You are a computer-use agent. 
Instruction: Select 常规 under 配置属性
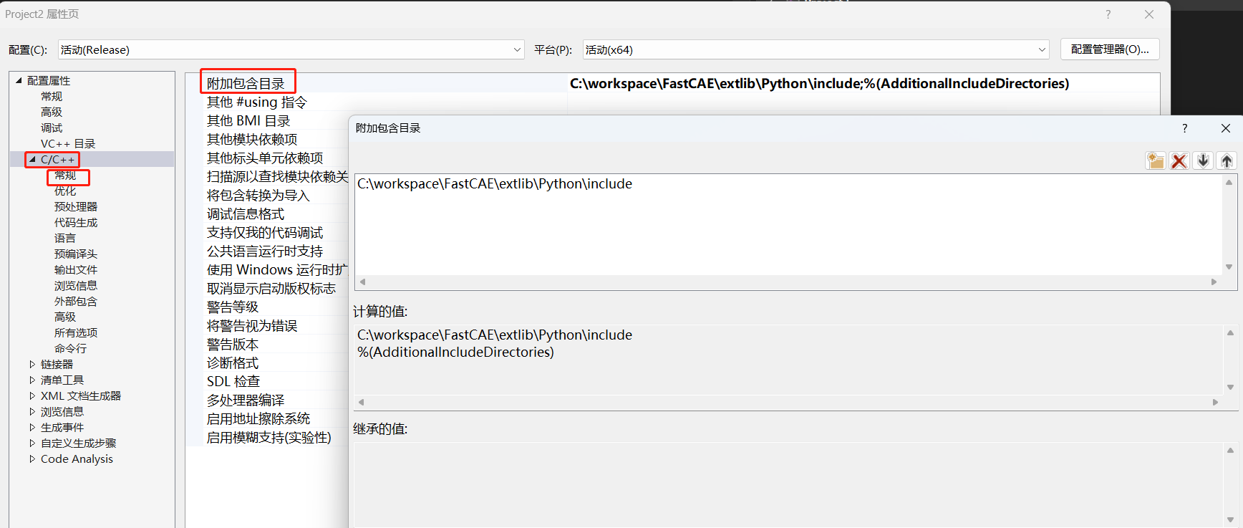click(52, 96)
